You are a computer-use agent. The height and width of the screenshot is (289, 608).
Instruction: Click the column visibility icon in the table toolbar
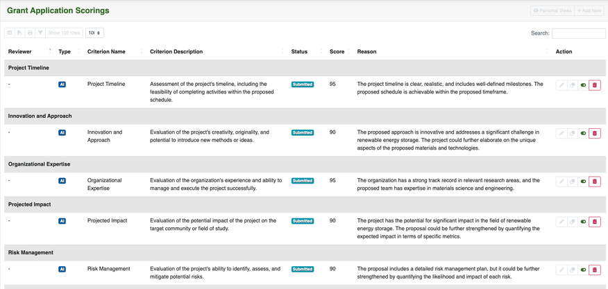tap(10, 33)
